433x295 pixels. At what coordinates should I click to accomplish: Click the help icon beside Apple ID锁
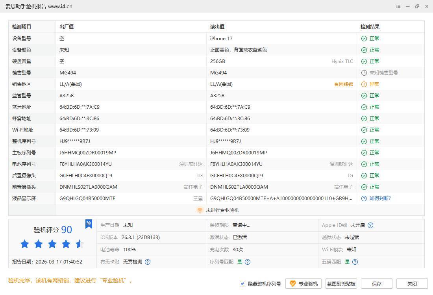[x=370, y=225]
